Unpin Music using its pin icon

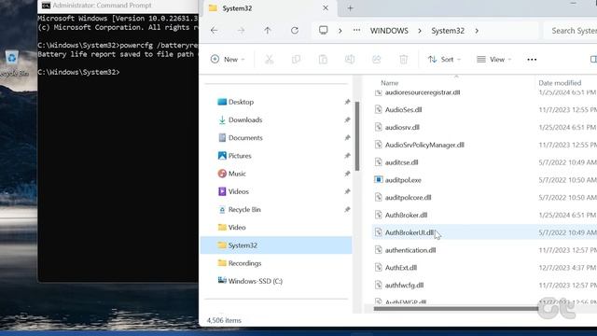click(347, 174)
